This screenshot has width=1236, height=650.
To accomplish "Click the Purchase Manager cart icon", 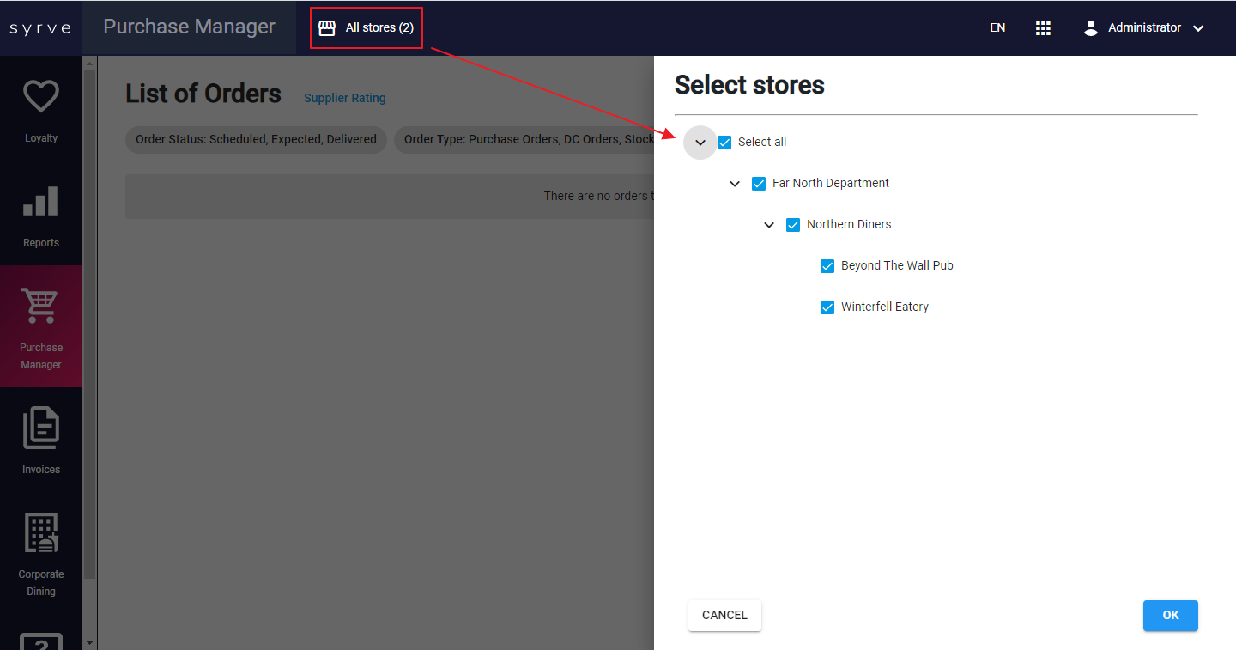I will [x=40, y=306].
